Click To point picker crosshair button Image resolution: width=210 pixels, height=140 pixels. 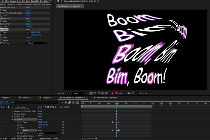[x=28, y=35]
